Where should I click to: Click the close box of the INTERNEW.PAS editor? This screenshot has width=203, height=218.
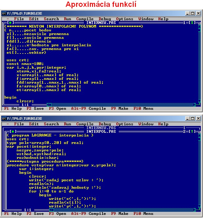click(x=10, y=23)
